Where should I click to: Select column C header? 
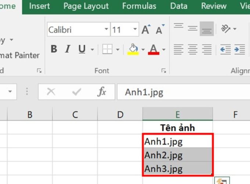pyautogui.click(x=75, y=114)
